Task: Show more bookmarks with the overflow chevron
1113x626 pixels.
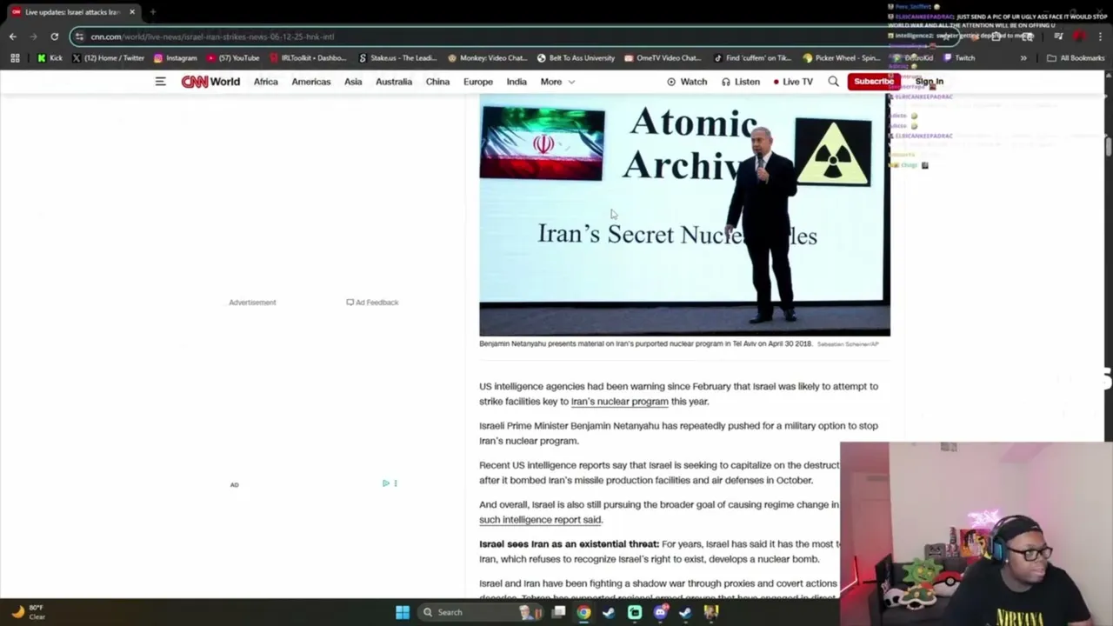Action: point(1023,58)
